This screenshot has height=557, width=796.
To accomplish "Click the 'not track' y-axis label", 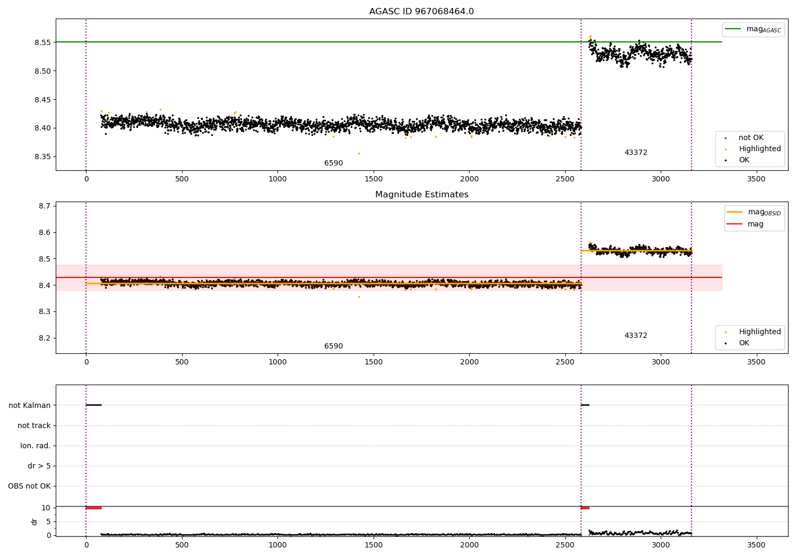I will 34,426.
